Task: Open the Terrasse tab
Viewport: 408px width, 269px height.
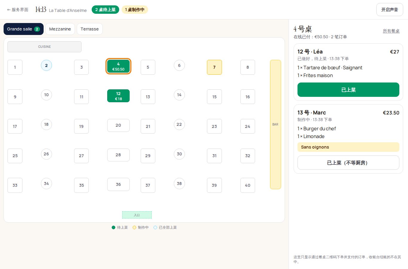Action: pyautogui.click(x=90, y=29)
